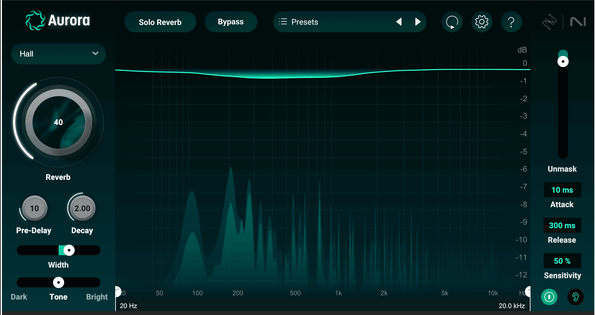Click the large Reverb amount knob
Image resolution: width=595 pixels, height=315 pixels.
click(x=59, y=122)
